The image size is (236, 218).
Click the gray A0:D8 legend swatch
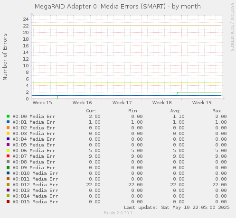click(x=8, y=162)
